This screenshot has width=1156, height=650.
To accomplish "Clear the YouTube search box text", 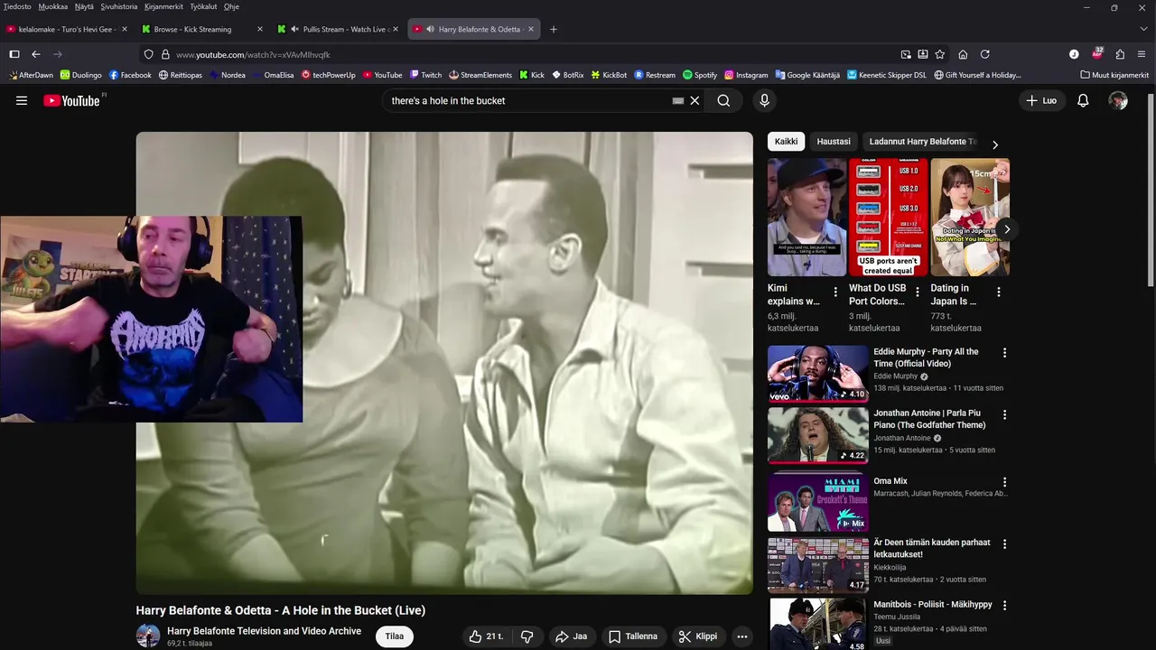I will click(x=695, y=101).
